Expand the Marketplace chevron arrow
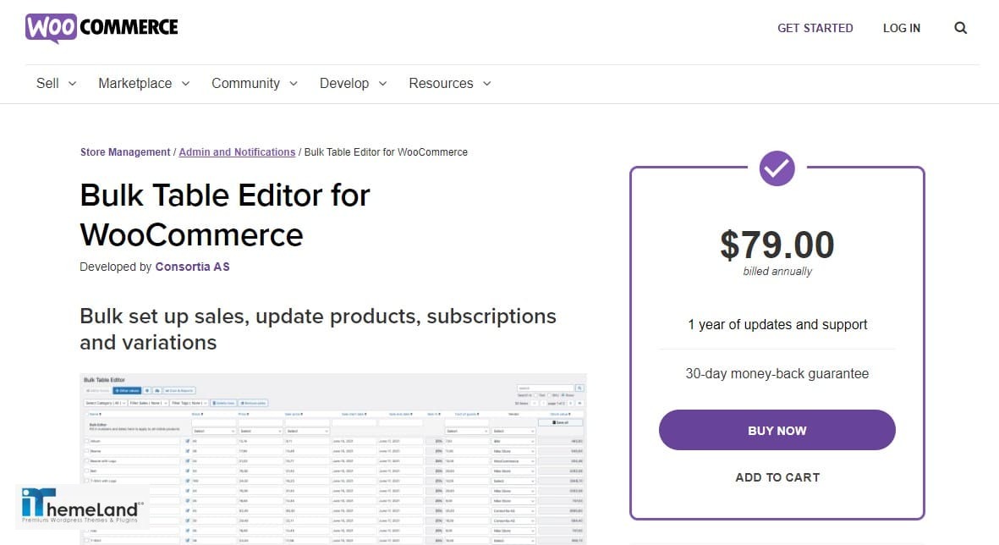 [185, 84]
